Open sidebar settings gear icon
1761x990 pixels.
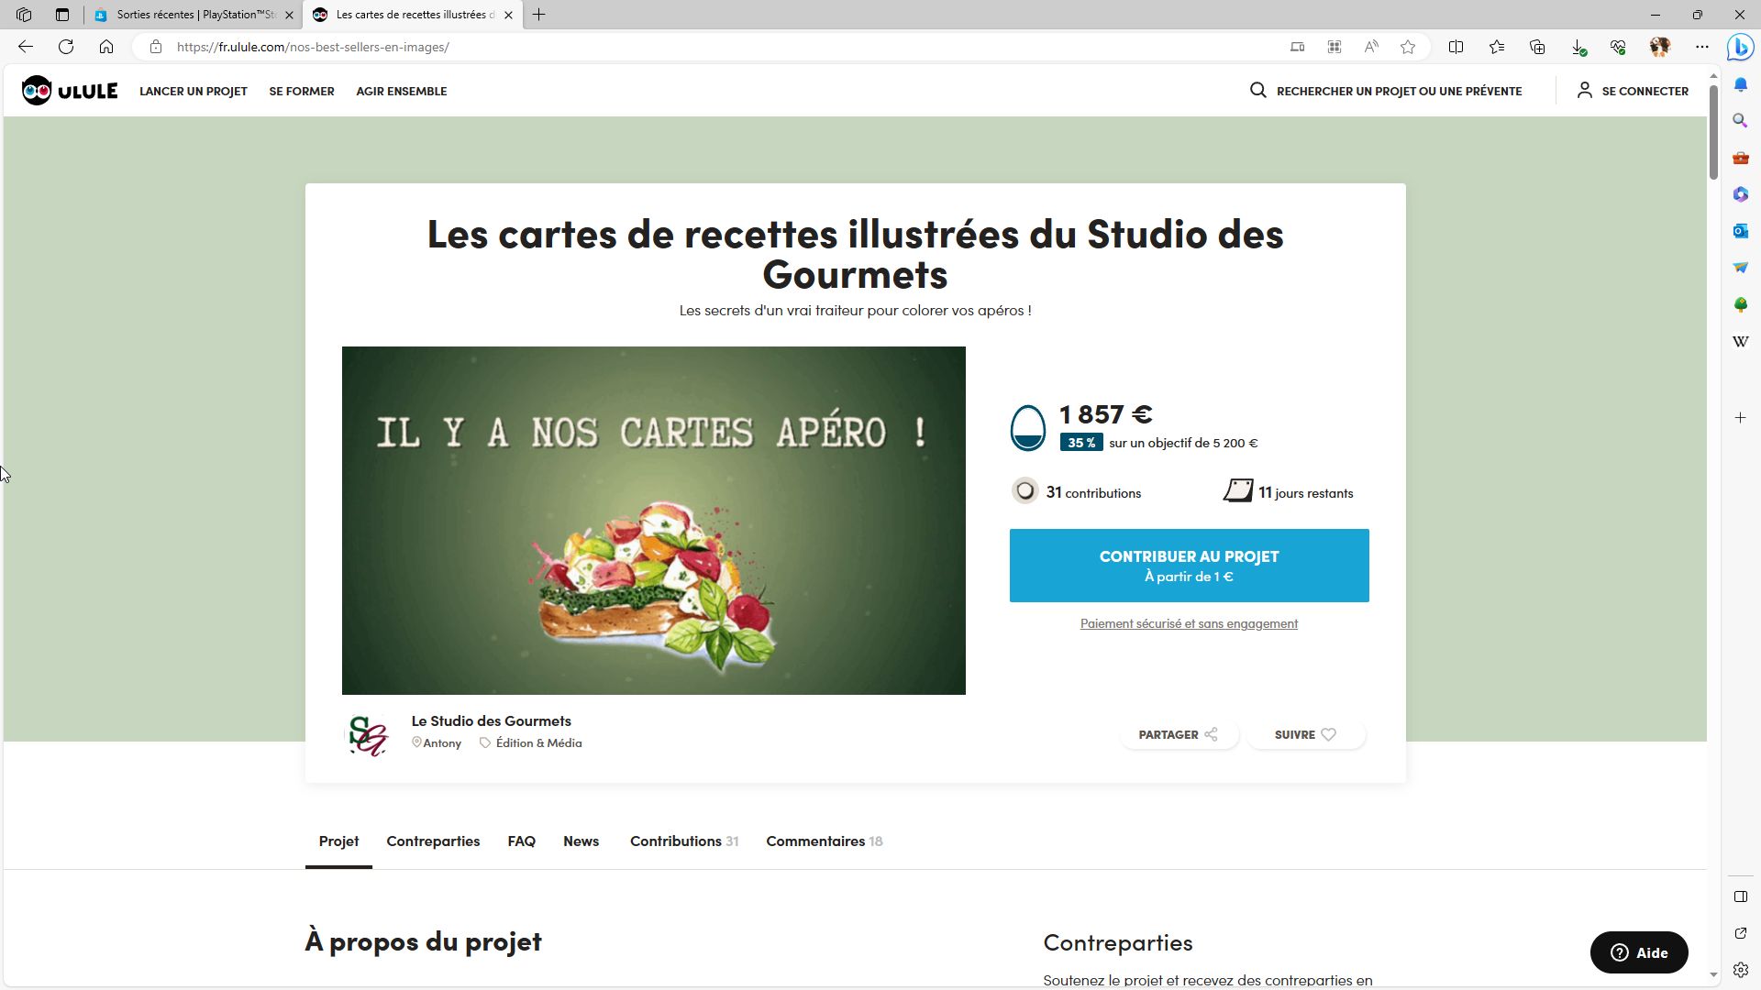click(x=1741, y=970)
